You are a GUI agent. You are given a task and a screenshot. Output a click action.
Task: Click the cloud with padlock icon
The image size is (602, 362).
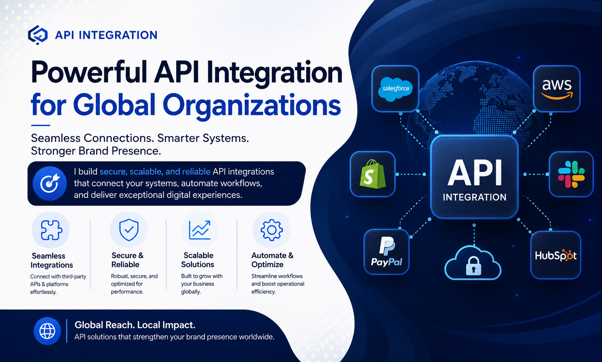pos(473,263)
